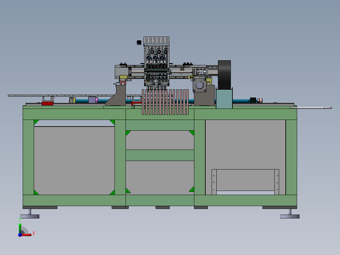Select the left leveling foot disc
The image size is (340, 255).
coord(30,216)
